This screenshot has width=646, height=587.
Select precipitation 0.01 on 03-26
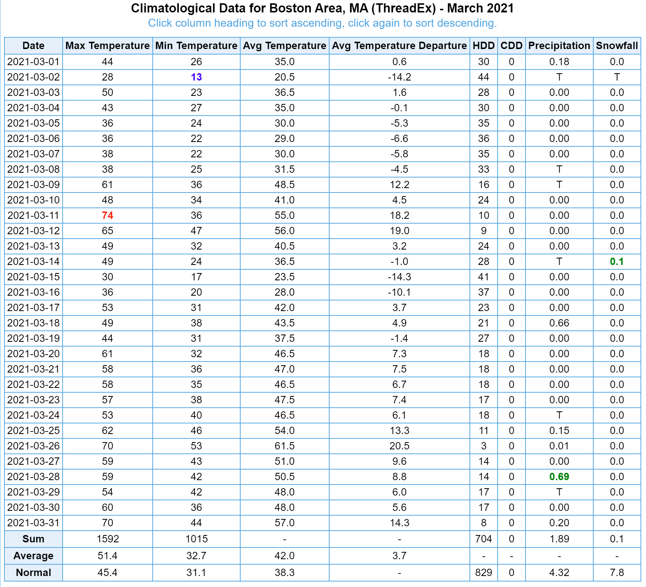pos(559,446)
